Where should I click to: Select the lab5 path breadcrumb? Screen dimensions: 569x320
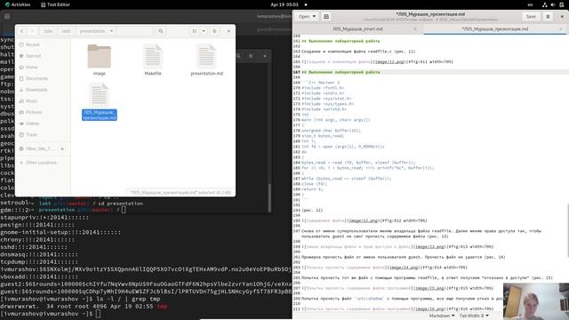click(x=66, y=31)
